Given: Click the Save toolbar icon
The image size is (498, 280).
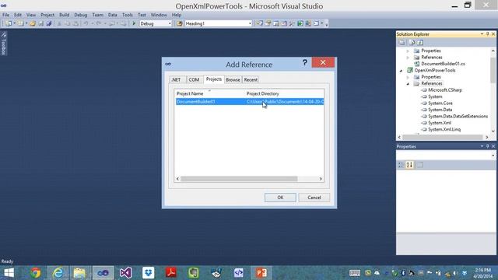Looking at the screenshot, I should (x=41, y=23).
